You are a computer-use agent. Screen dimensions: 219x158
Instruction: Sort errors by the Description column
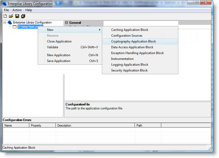pos(95,125)
